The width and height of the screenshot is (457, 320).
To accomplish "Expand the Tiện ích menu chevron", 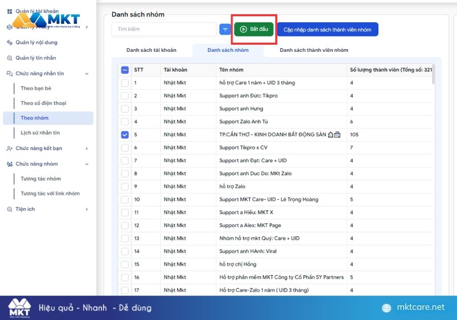I will pyautogui.click(x=86, y=209).
